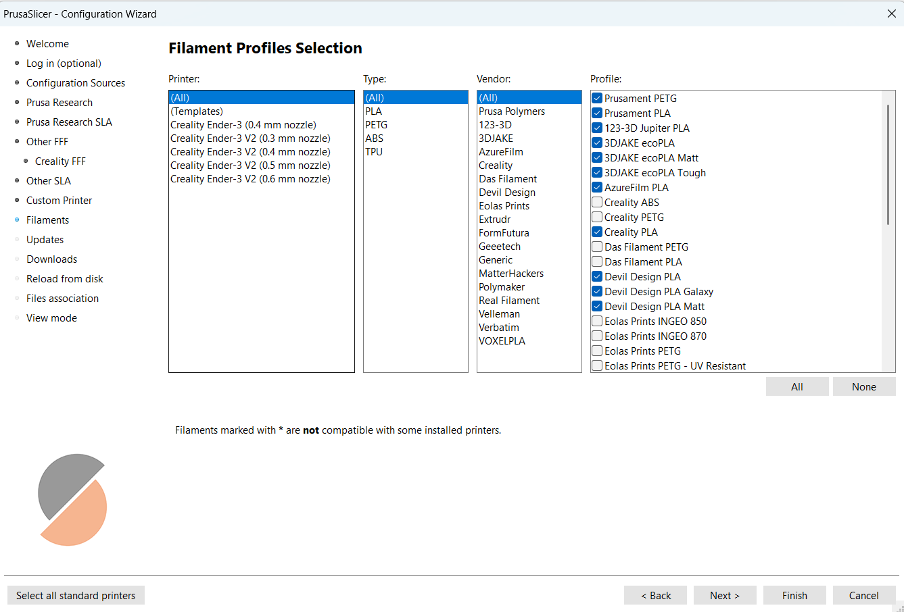This screenshot has height=612, width=904.
Task: Click the Profile list vertical scrollbar
Action: pyautogui.click(x=888, y=165)
